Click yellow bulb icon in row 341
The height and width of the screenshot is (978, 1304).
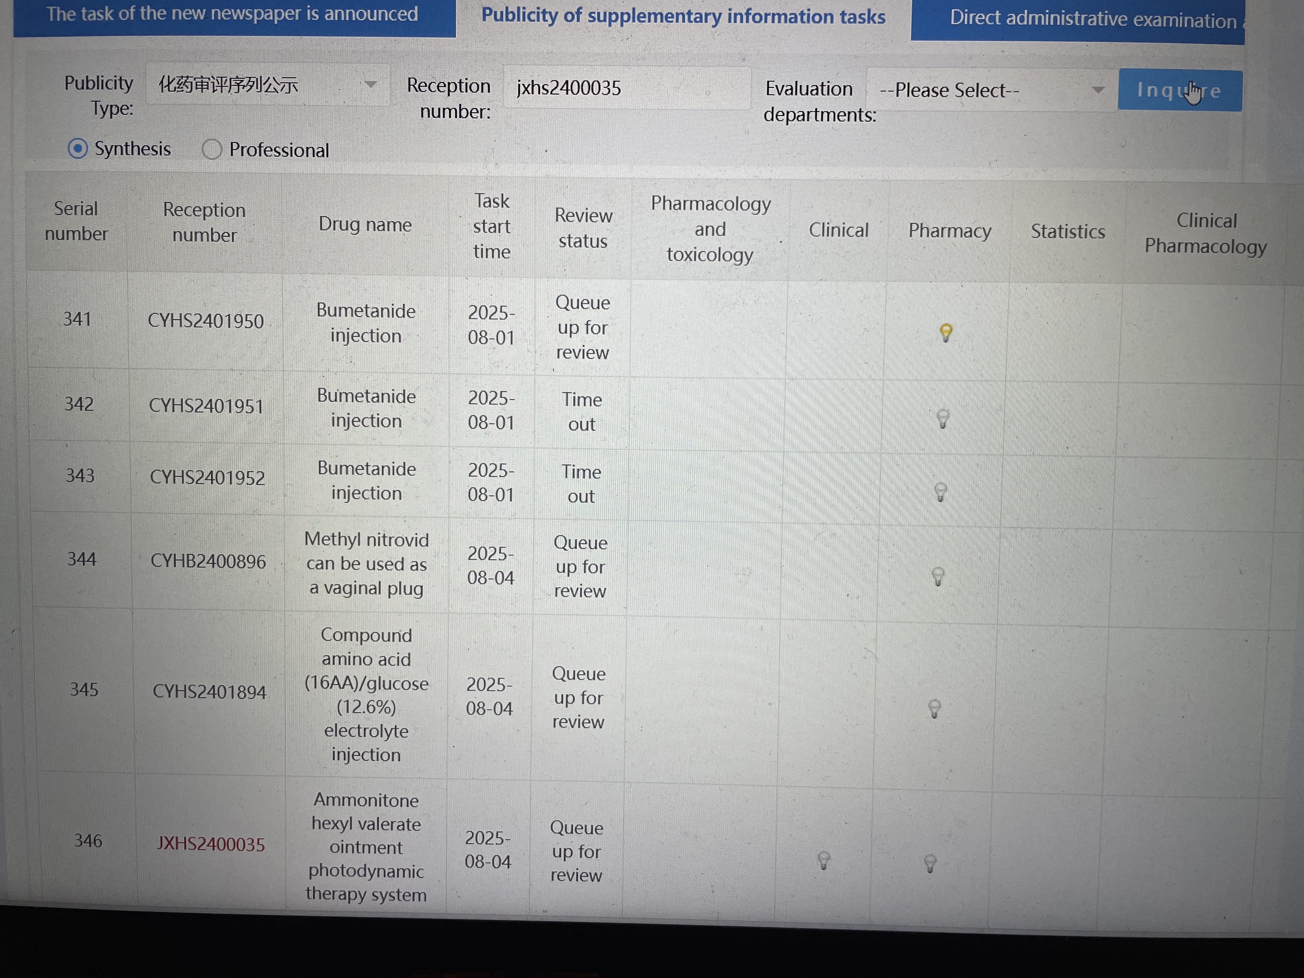click(946, 333)
